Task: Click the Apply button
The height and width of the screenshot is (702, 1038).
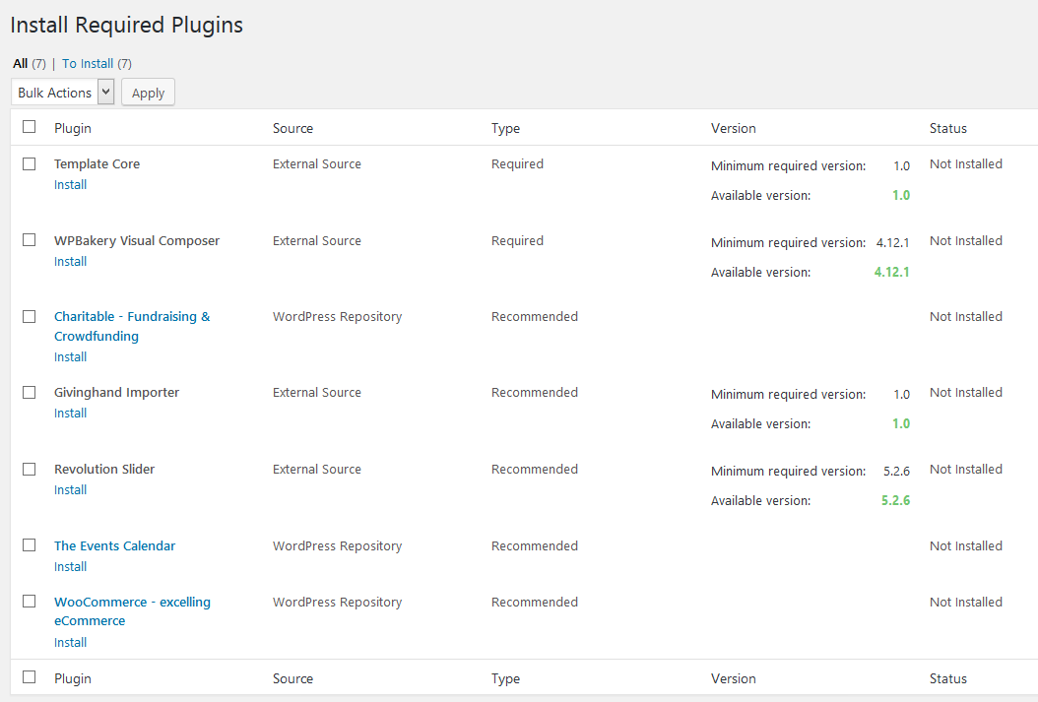Action: point(148,93)
